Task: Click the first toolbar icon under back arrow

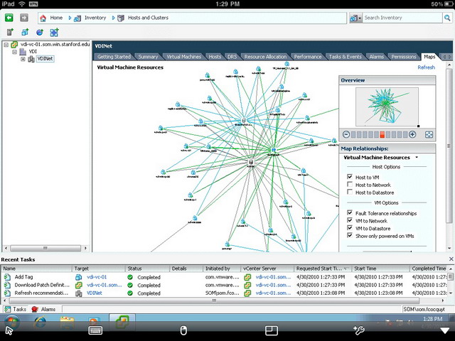Action: [x=10, y=32]
